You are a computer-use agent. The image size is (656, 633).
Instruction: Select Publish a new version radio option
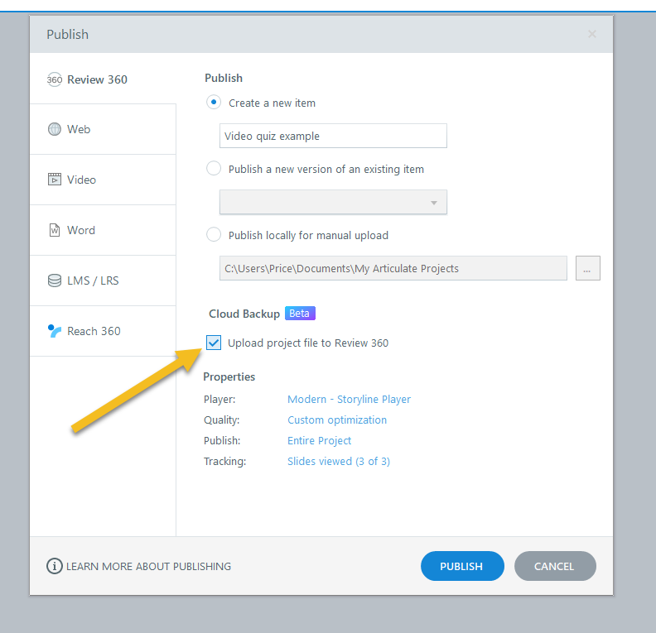coord(214,169)
